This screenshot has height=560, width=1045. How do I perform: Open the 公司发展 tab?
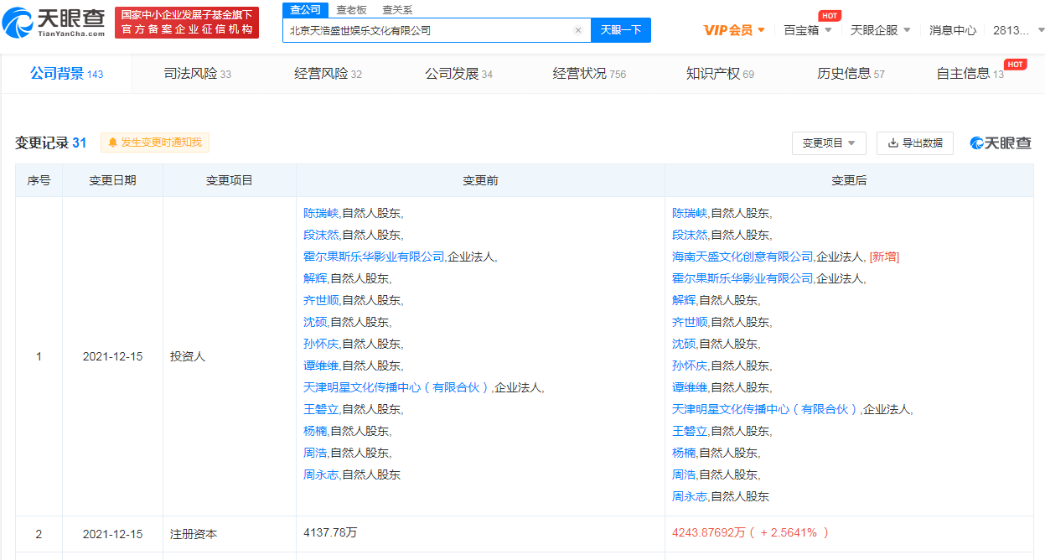pyautogui.click(x=459, y=74)
